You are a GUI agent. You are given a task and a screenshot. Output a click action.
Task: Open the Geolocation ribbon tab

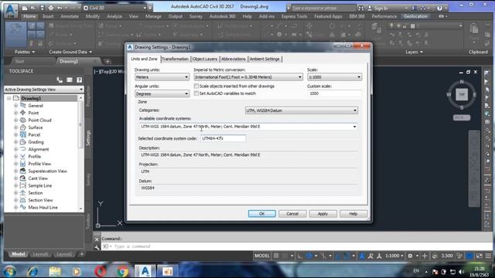tap(415, 16)
